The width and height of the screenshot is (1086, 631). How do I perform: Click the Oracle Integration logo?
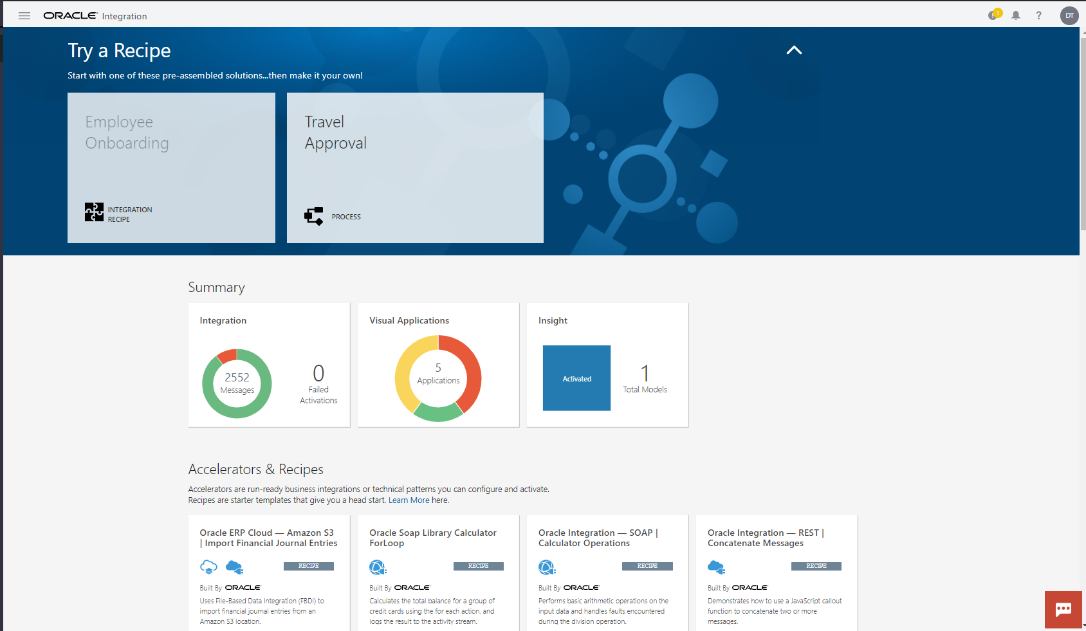click(x=95, y=16)
